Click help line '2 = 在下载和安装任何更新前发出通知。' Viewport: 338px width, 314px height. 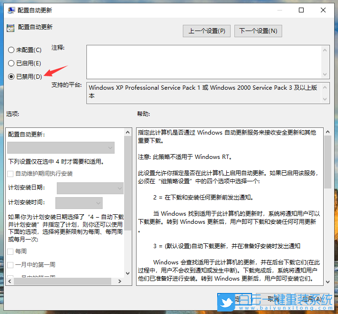click(x=203, y=198)
